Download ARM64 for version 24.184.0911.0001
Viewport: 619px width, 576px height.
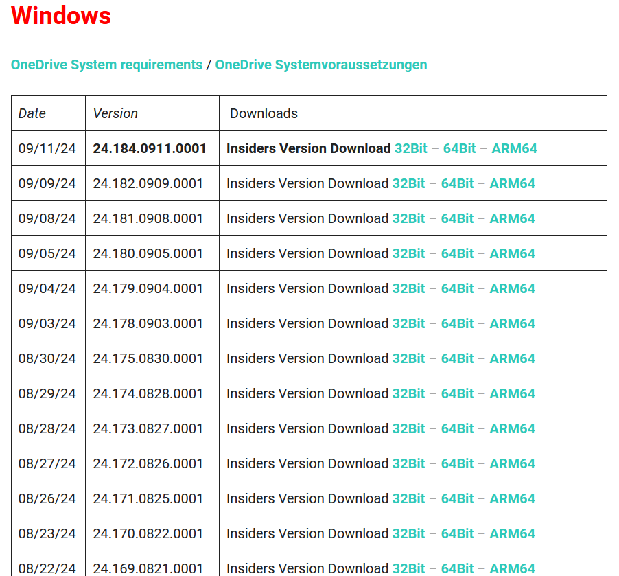tap(515, 148)
